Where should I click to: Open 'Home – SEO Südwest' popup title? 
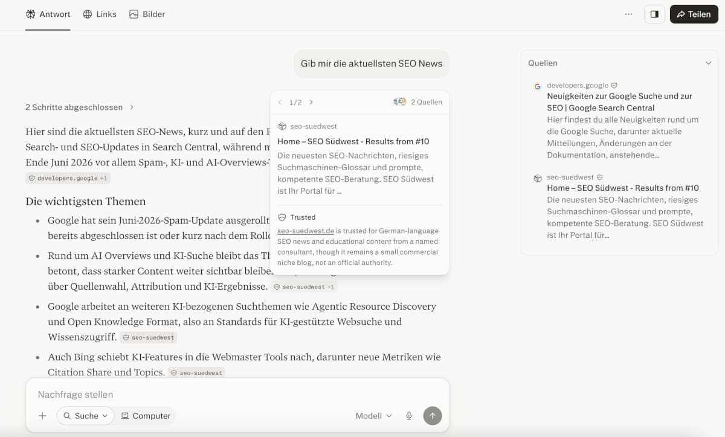pos(353,141)
